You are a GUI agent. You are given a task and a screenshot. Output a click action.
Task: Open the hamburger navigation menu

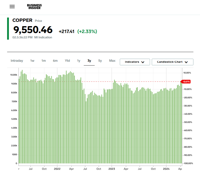click(12, 7)
